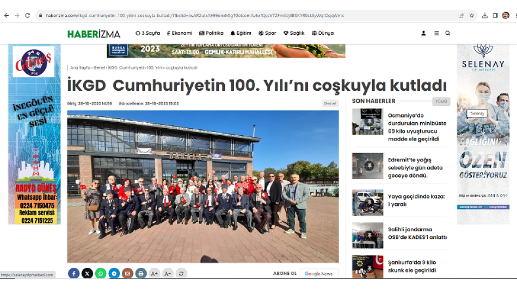Click the refresh icon beside font controls
Image resolution: width=517 pixels, height=290 pixels.
tap(181, 274)
